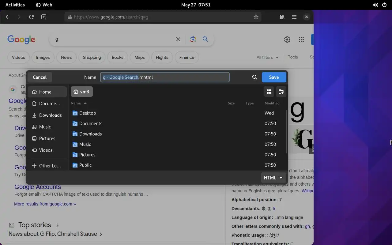Select the Public folder row
Screen dimensions: 392x245
pos(178,165)
